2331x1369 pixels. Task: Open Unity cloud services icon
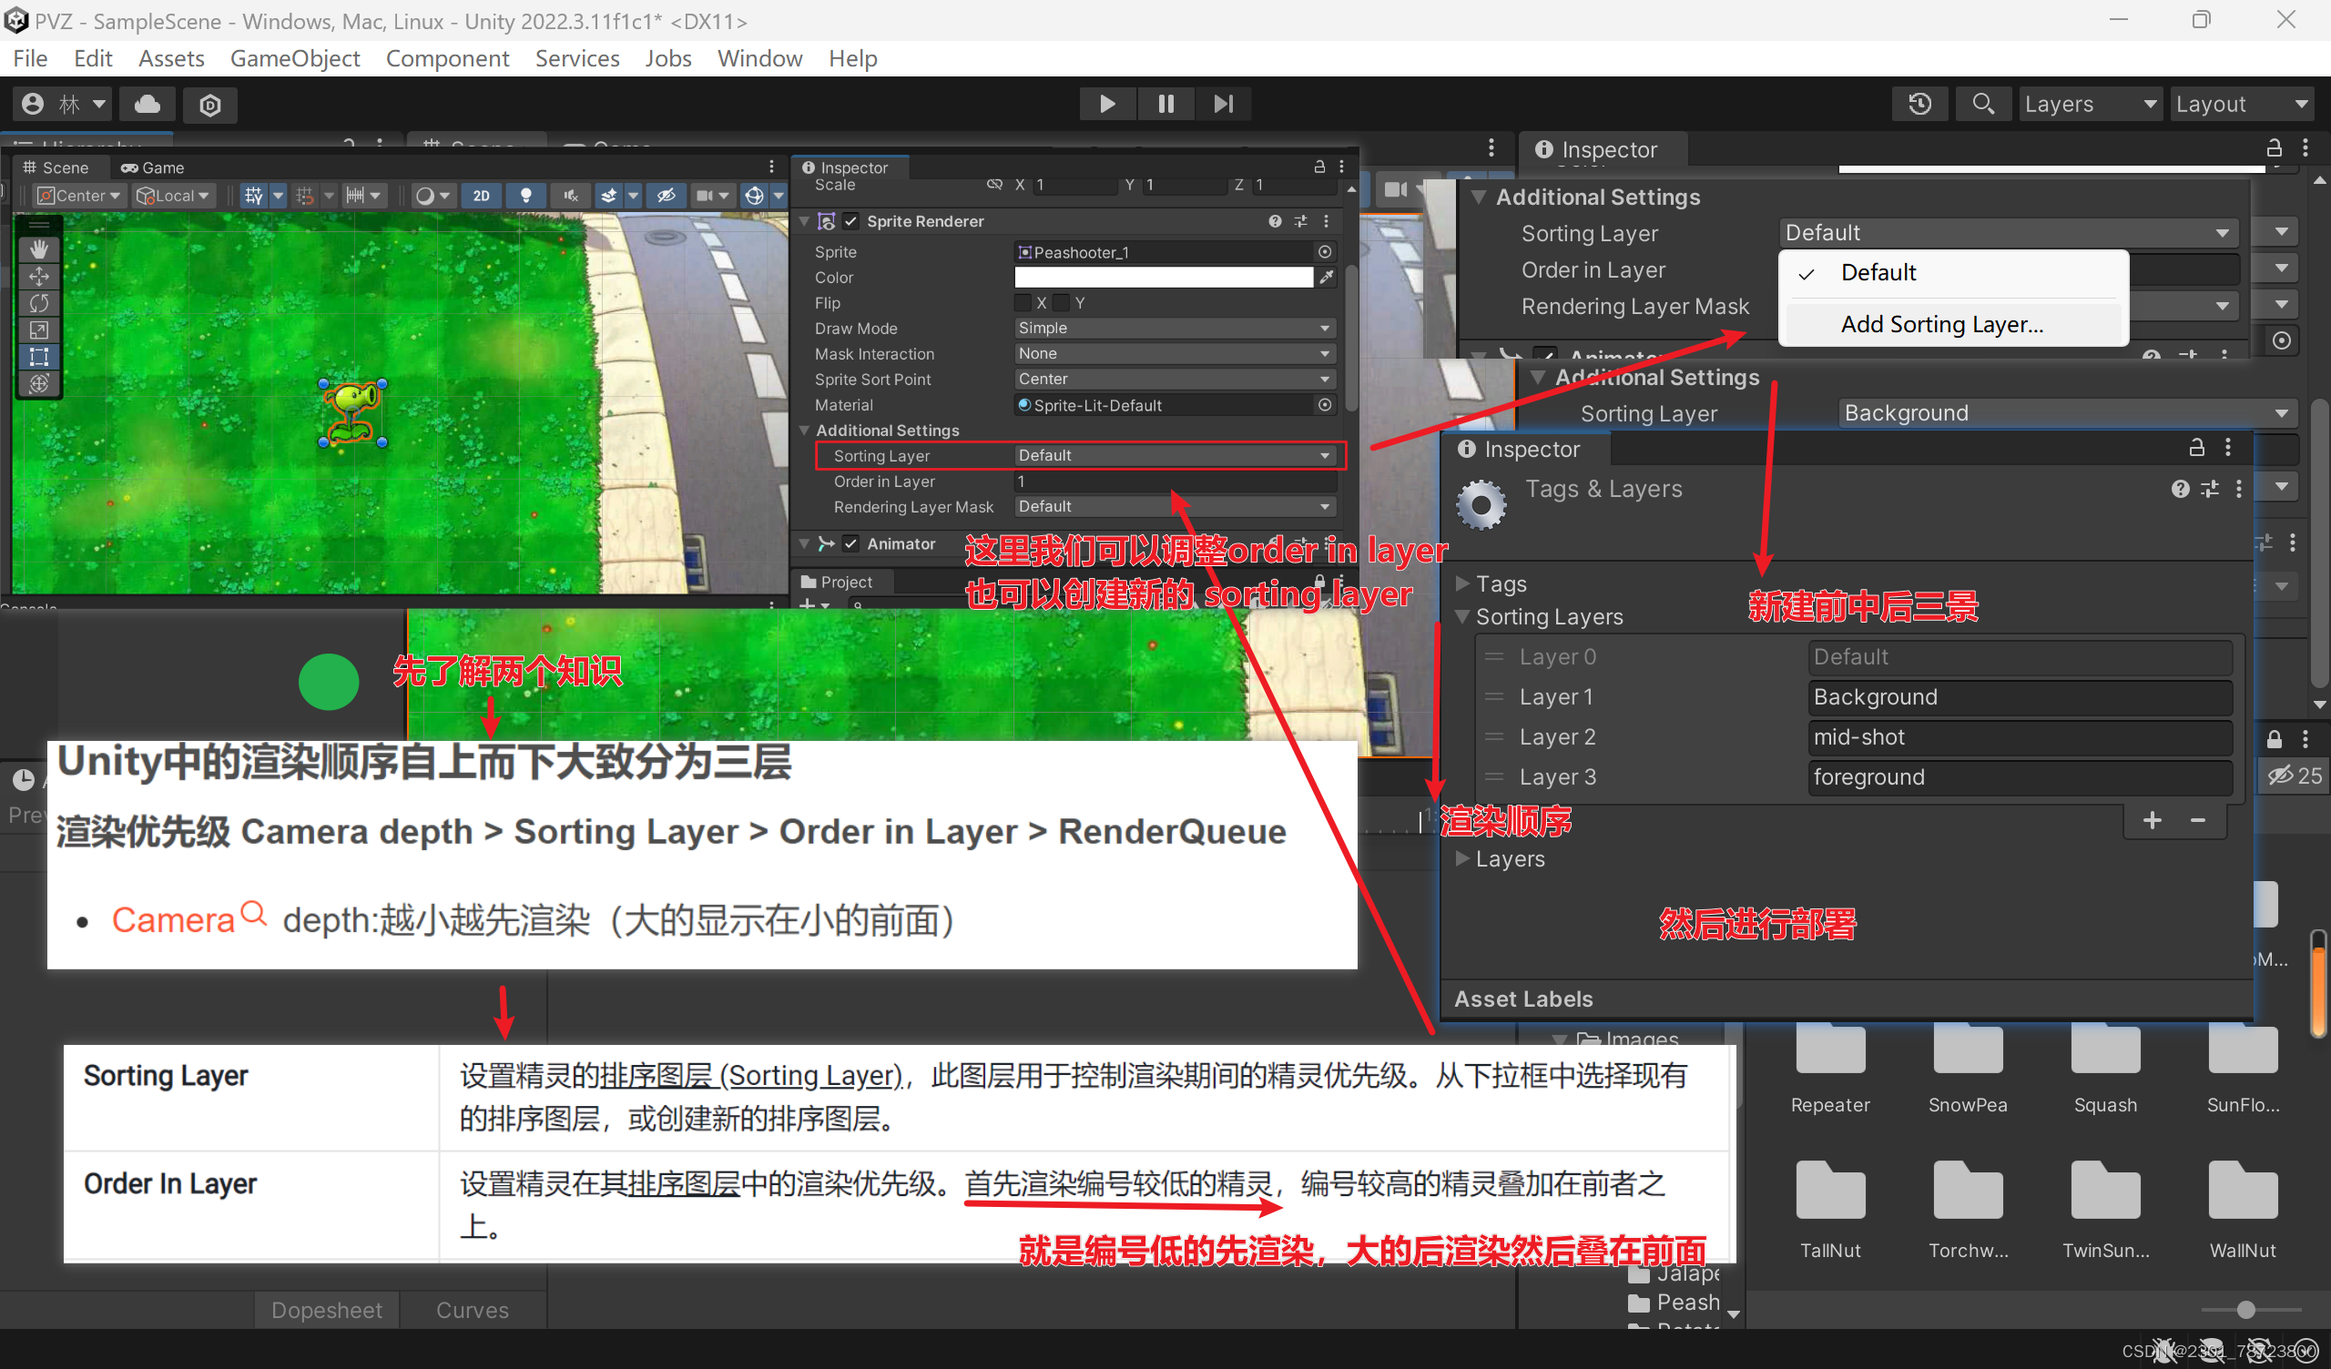point(148,104)
